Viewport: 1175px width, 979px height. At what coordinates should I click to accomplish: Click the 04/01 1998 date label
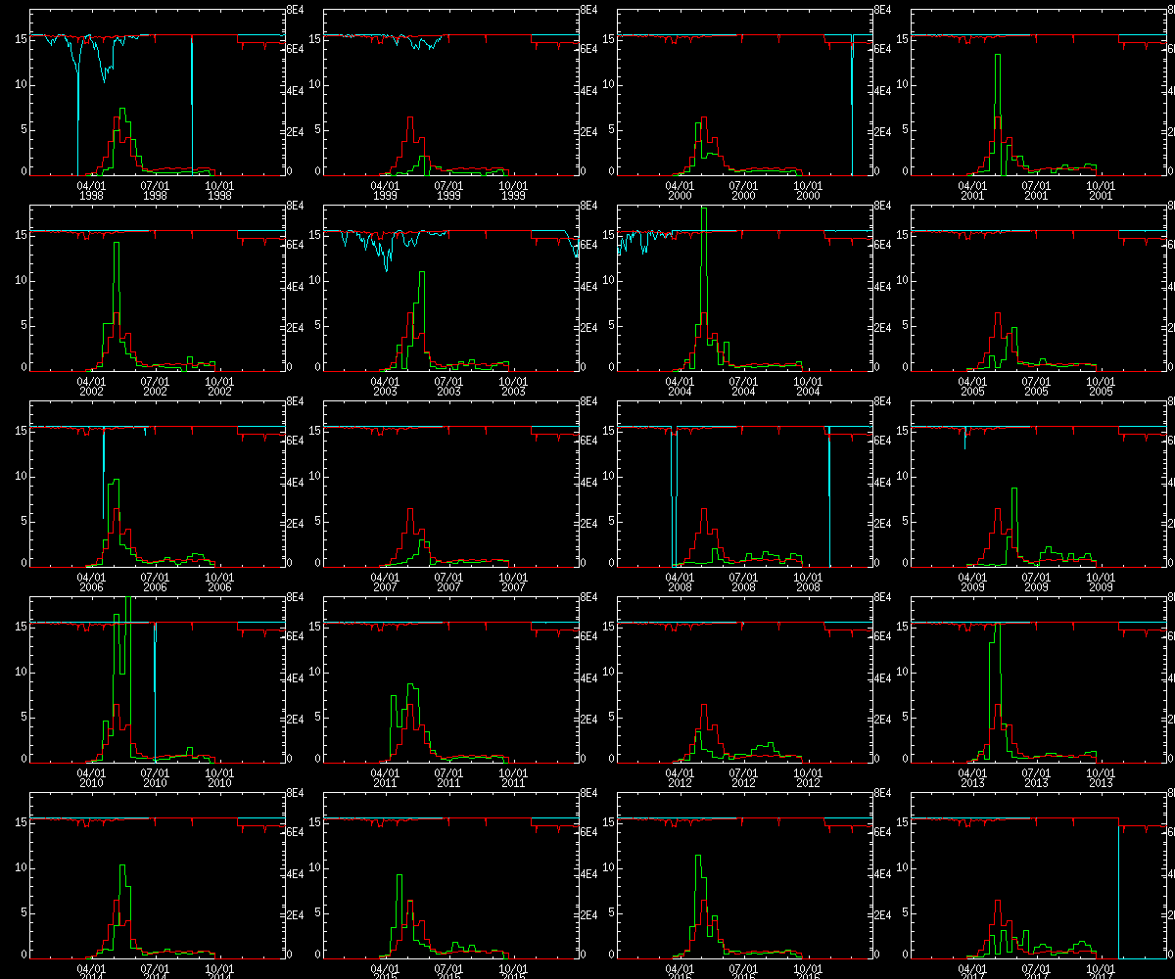click(x=91, y=190)
